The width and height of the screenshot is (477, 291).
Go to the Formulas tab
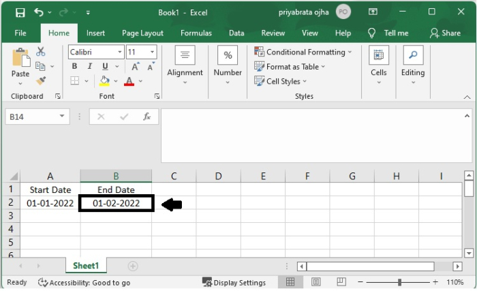[x=196, y=33]
